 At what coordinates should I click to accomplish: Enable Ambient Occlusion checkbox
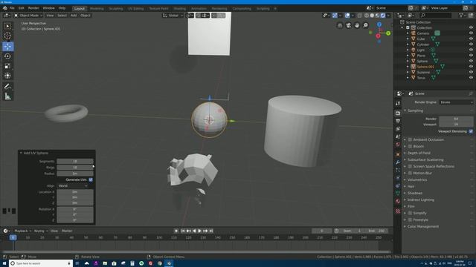pyautogui.click(x=410, y=139)
